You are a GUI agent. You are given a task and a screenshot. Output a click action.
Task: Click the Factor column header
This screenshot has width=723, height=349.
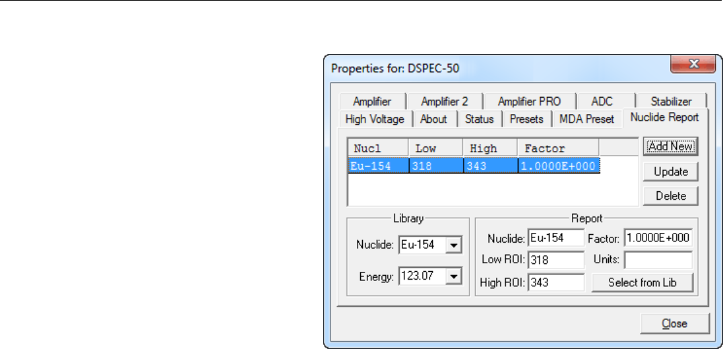tap(558, 148)
